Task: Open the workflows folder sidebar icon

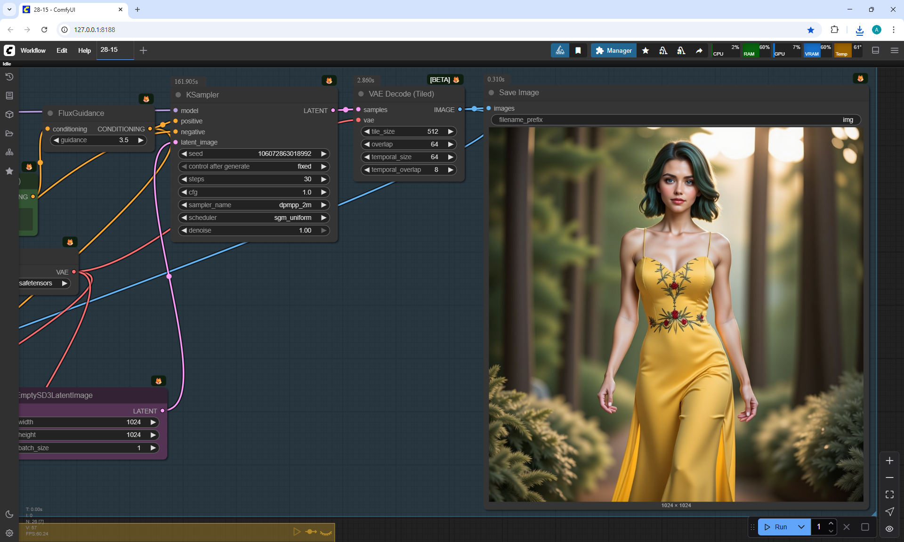Action: [9, 133]
